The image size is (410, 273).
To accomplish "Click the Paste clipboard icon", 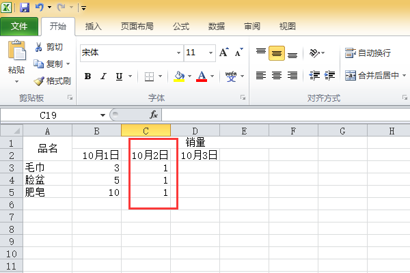I will pos(16,50).
